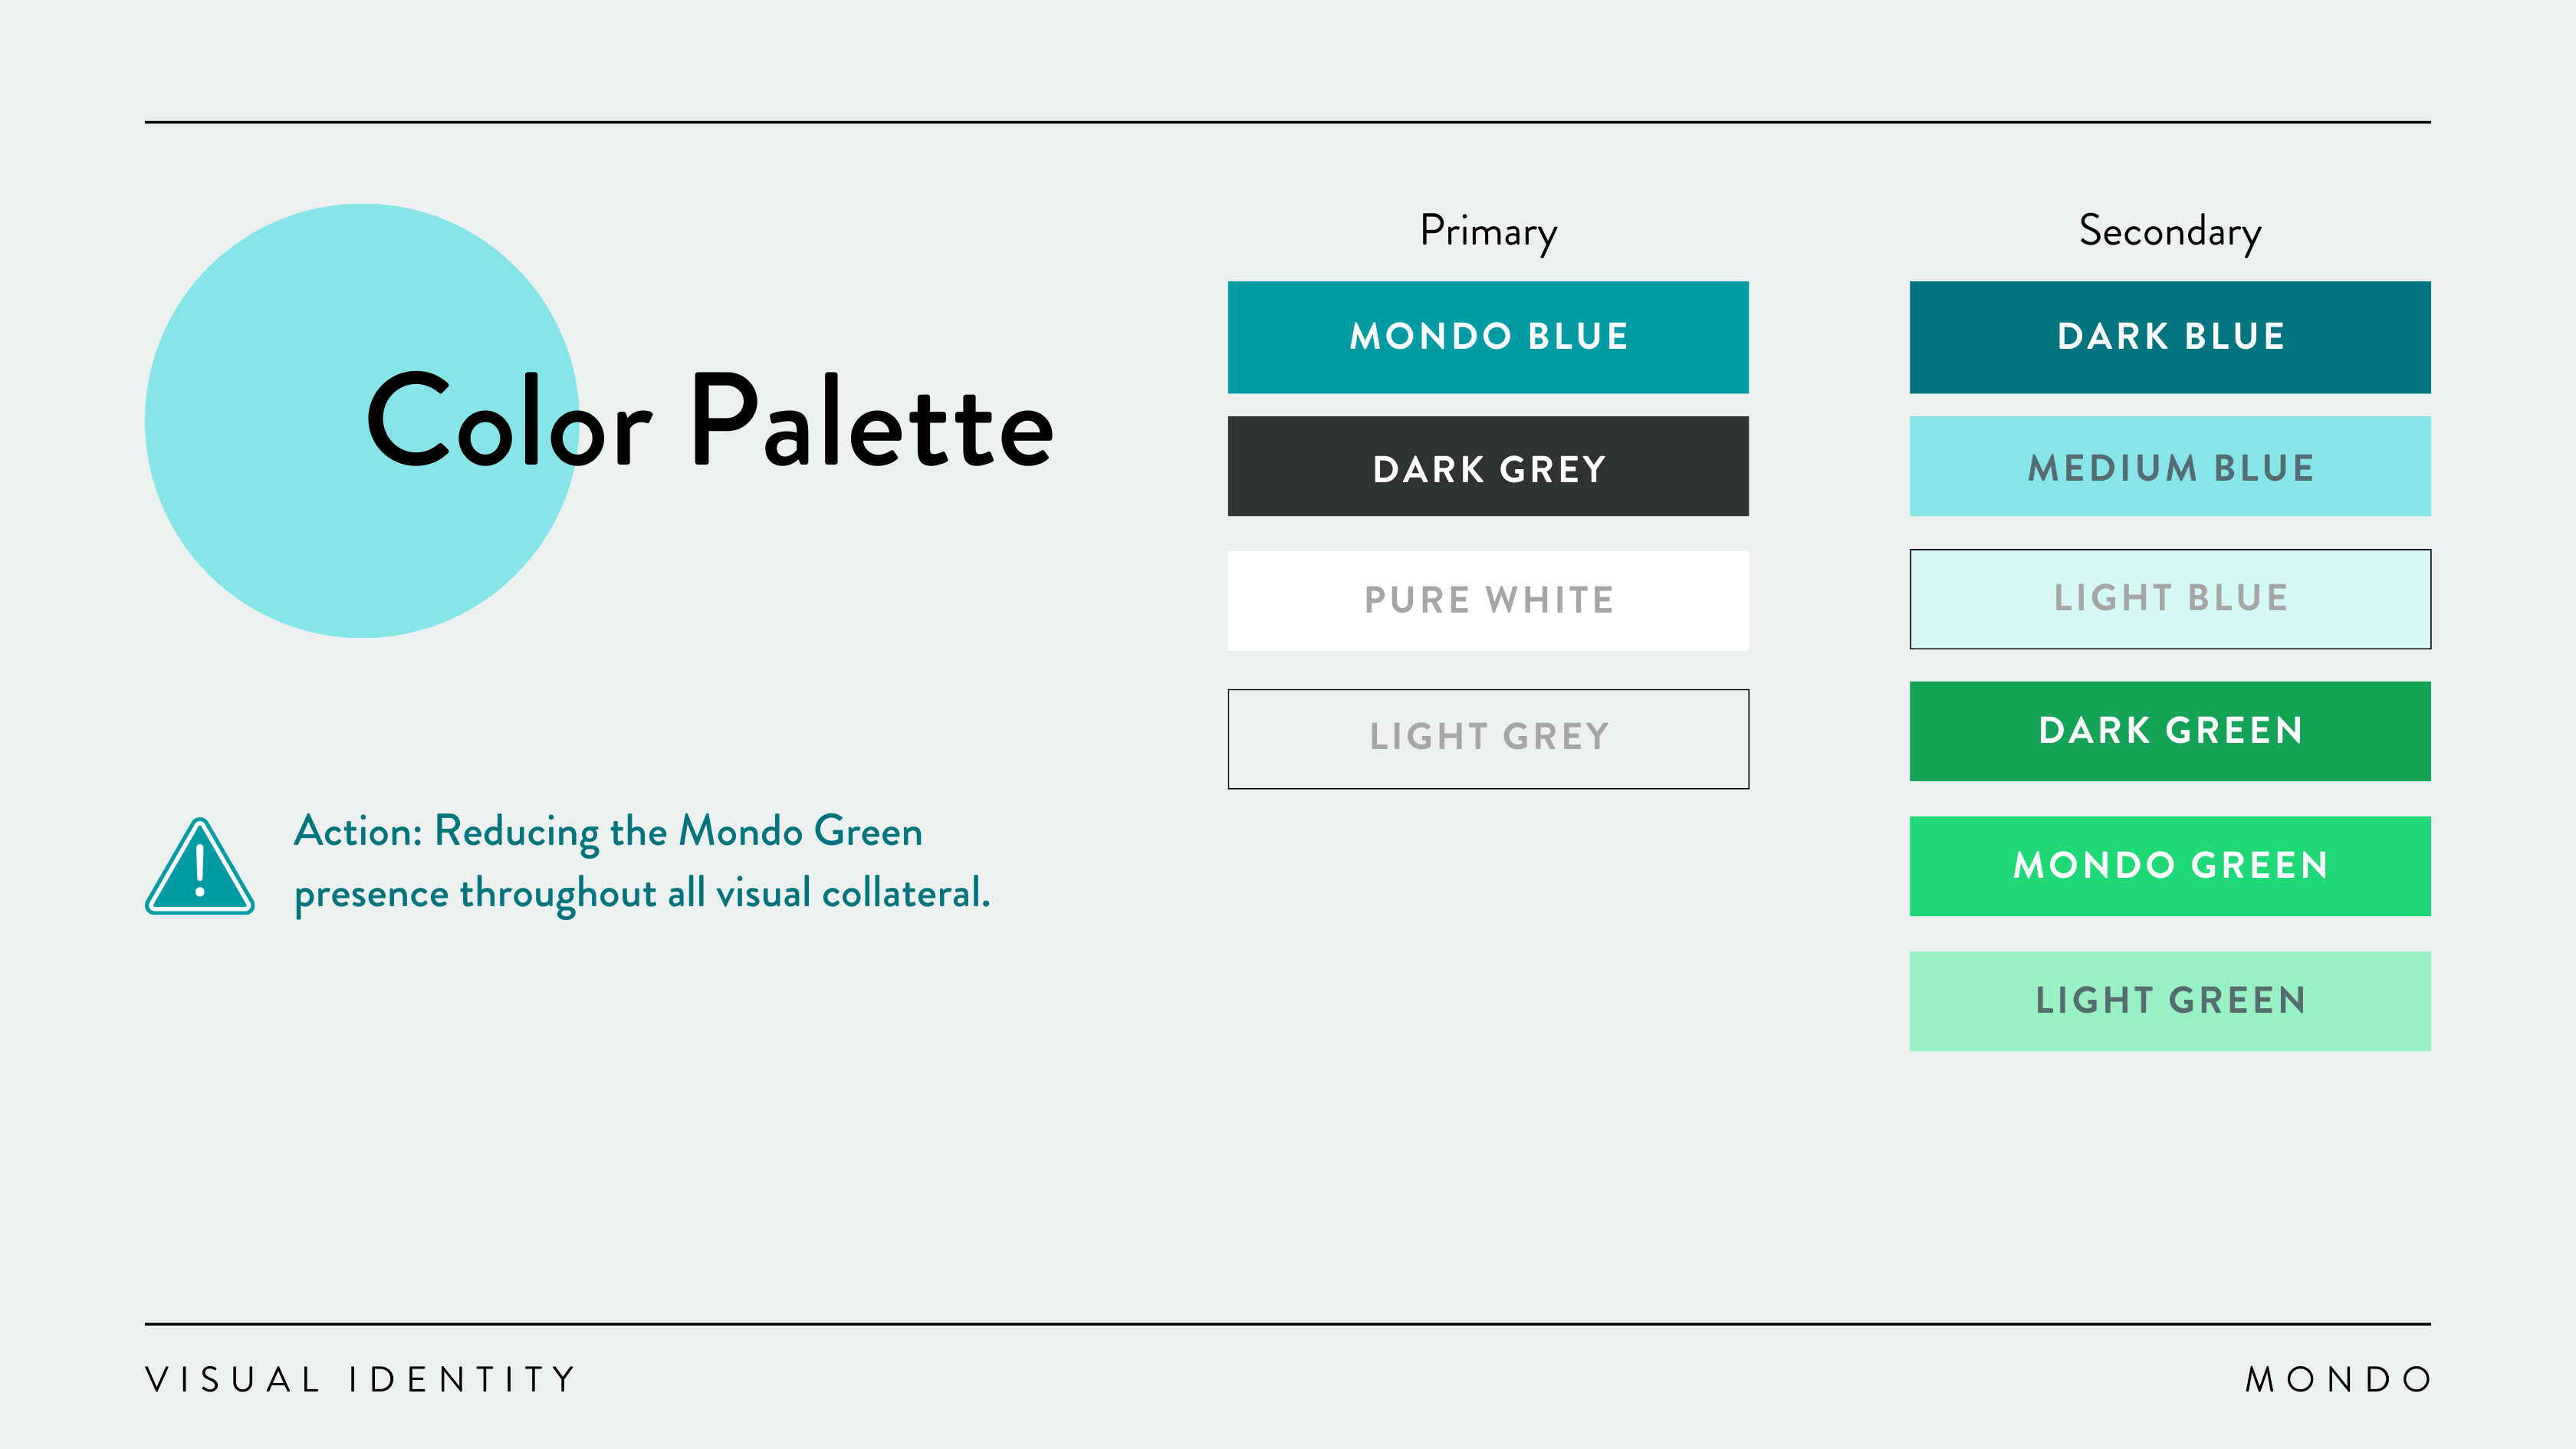Click the VISUAL IDENTITY footer text
Screen dimensions: 2576x1449
click(361, 1380)
